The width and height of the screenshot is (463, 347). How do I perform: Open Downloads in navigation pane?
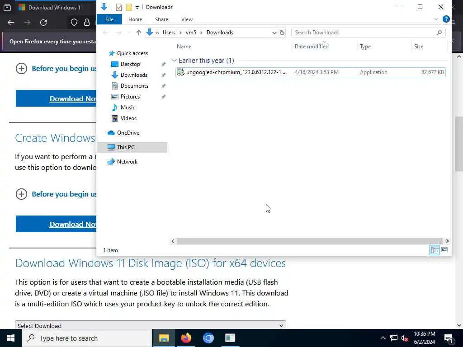(134, 75)
